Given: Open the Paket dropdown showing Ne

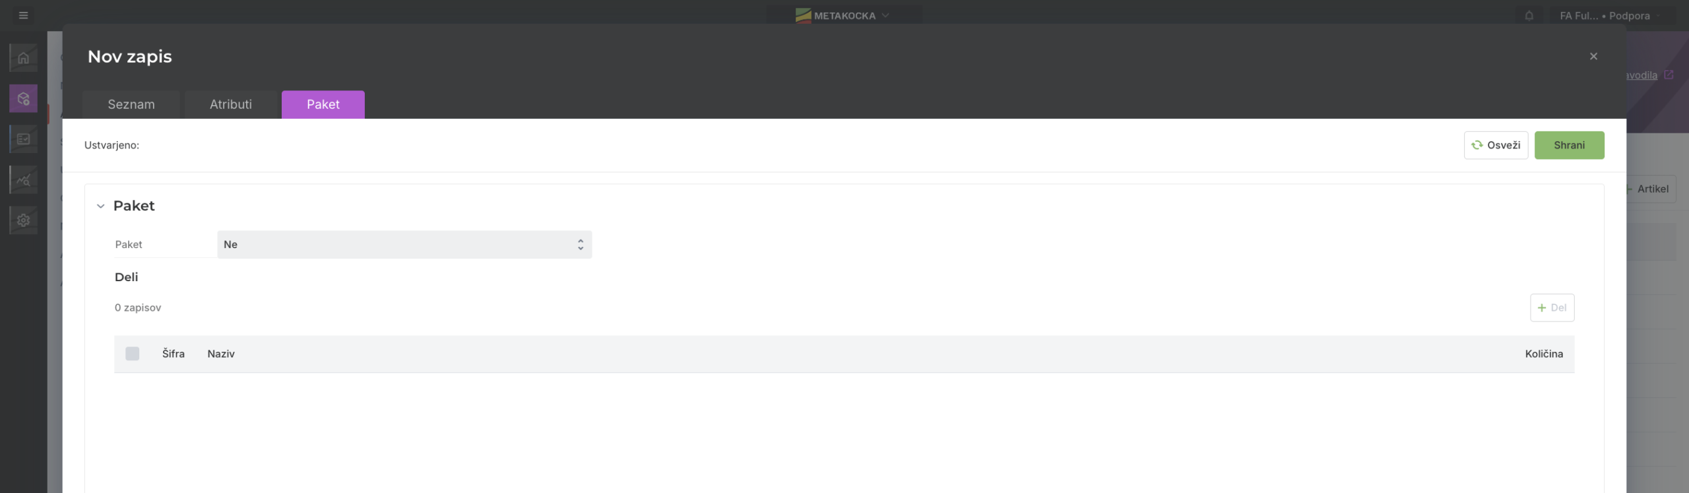Looking at the screenshot, I should pyautogui.click(x=404, y=244).
